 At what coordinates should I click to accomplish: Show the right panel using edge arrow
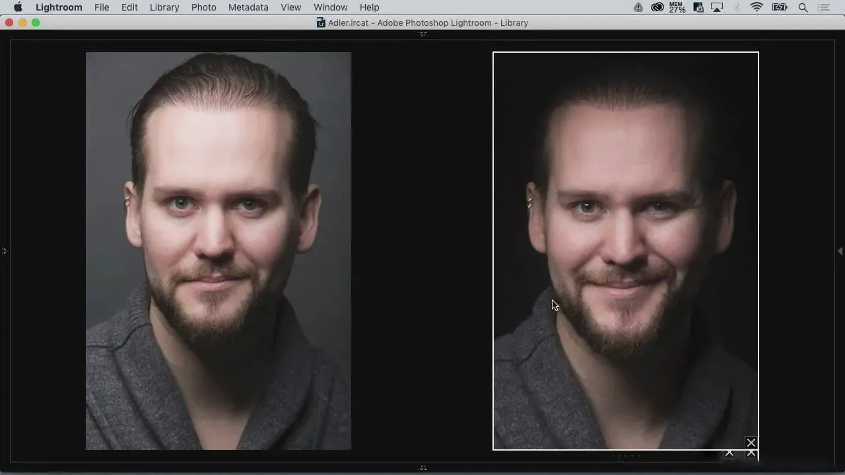pos(840,251)
